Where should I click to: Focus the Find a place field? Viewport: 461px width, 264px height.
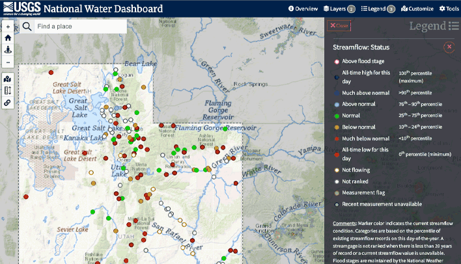[81, 27]
